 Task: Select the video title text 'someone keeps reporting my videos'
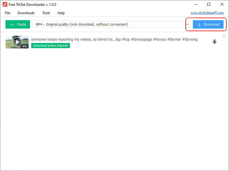coord(62,40)
